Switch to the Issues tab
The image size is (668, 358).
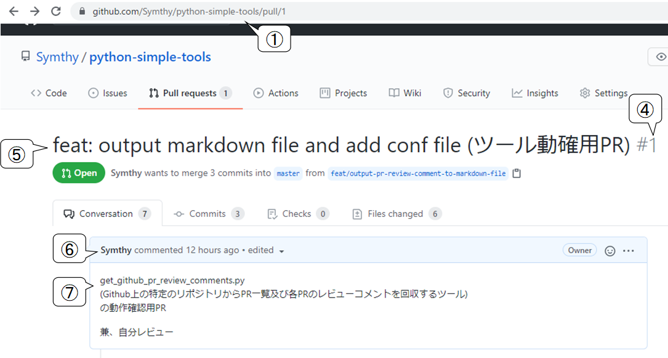tap(107, 93)
